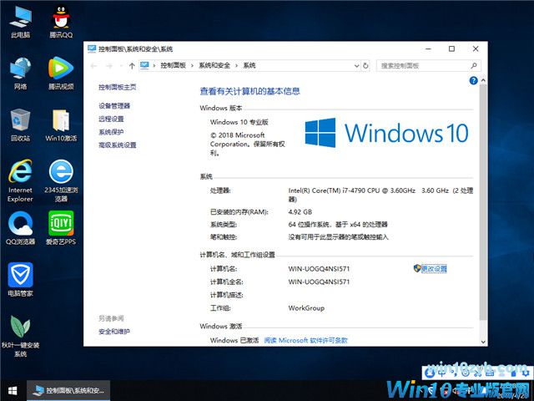534x401 pixels.
Task: Select 系统 in the breadcrumb path
Action: tap(249, 65)
